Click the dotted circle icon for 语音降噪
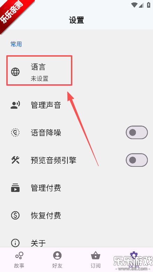This screenshot has width=153, height=272. 15,133
